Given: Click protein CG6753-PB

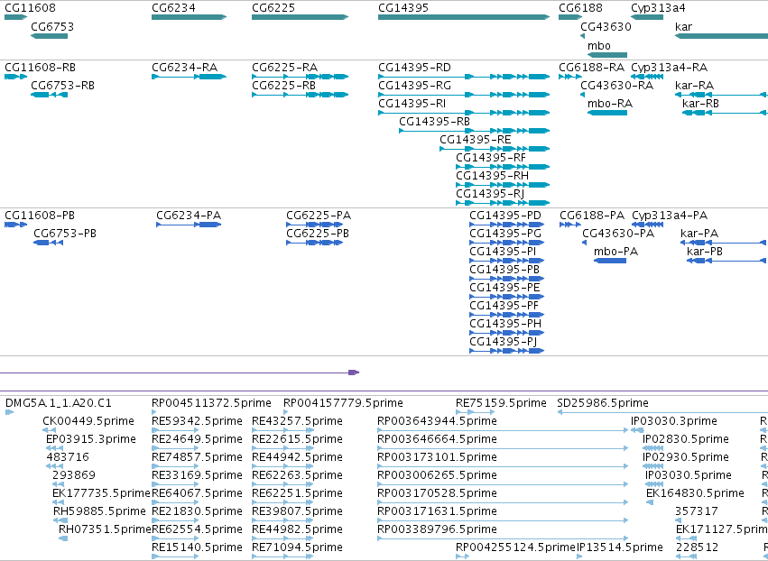Looking at the screenshot, I should pyautogui.click(x=65, y=234).
